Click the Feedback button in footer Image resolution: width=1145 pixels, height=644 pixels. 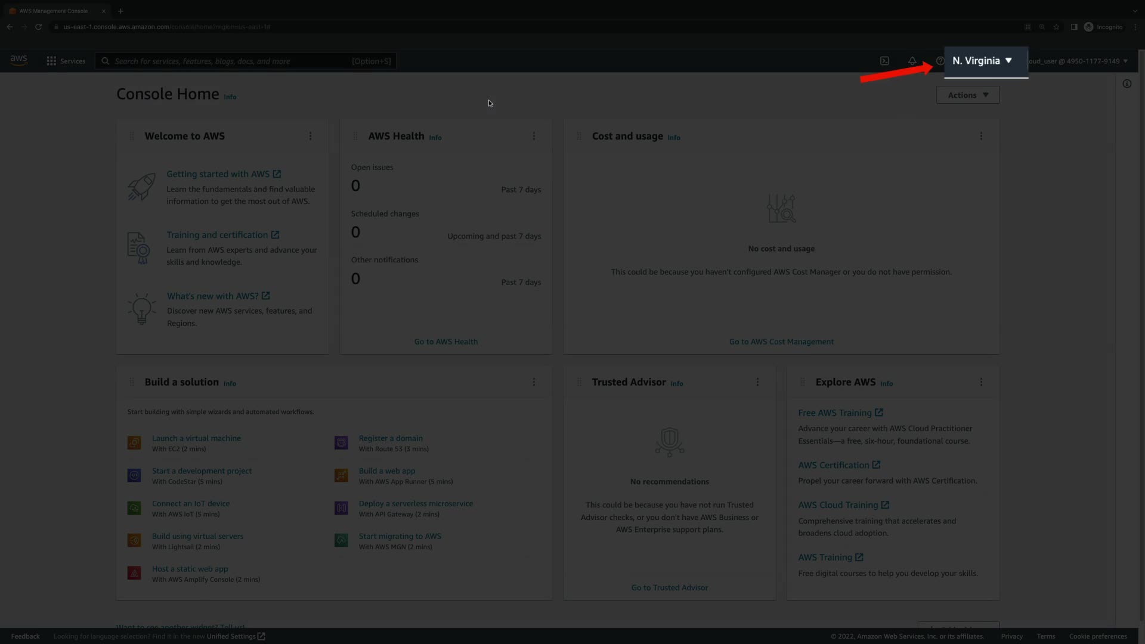(25, 636)
